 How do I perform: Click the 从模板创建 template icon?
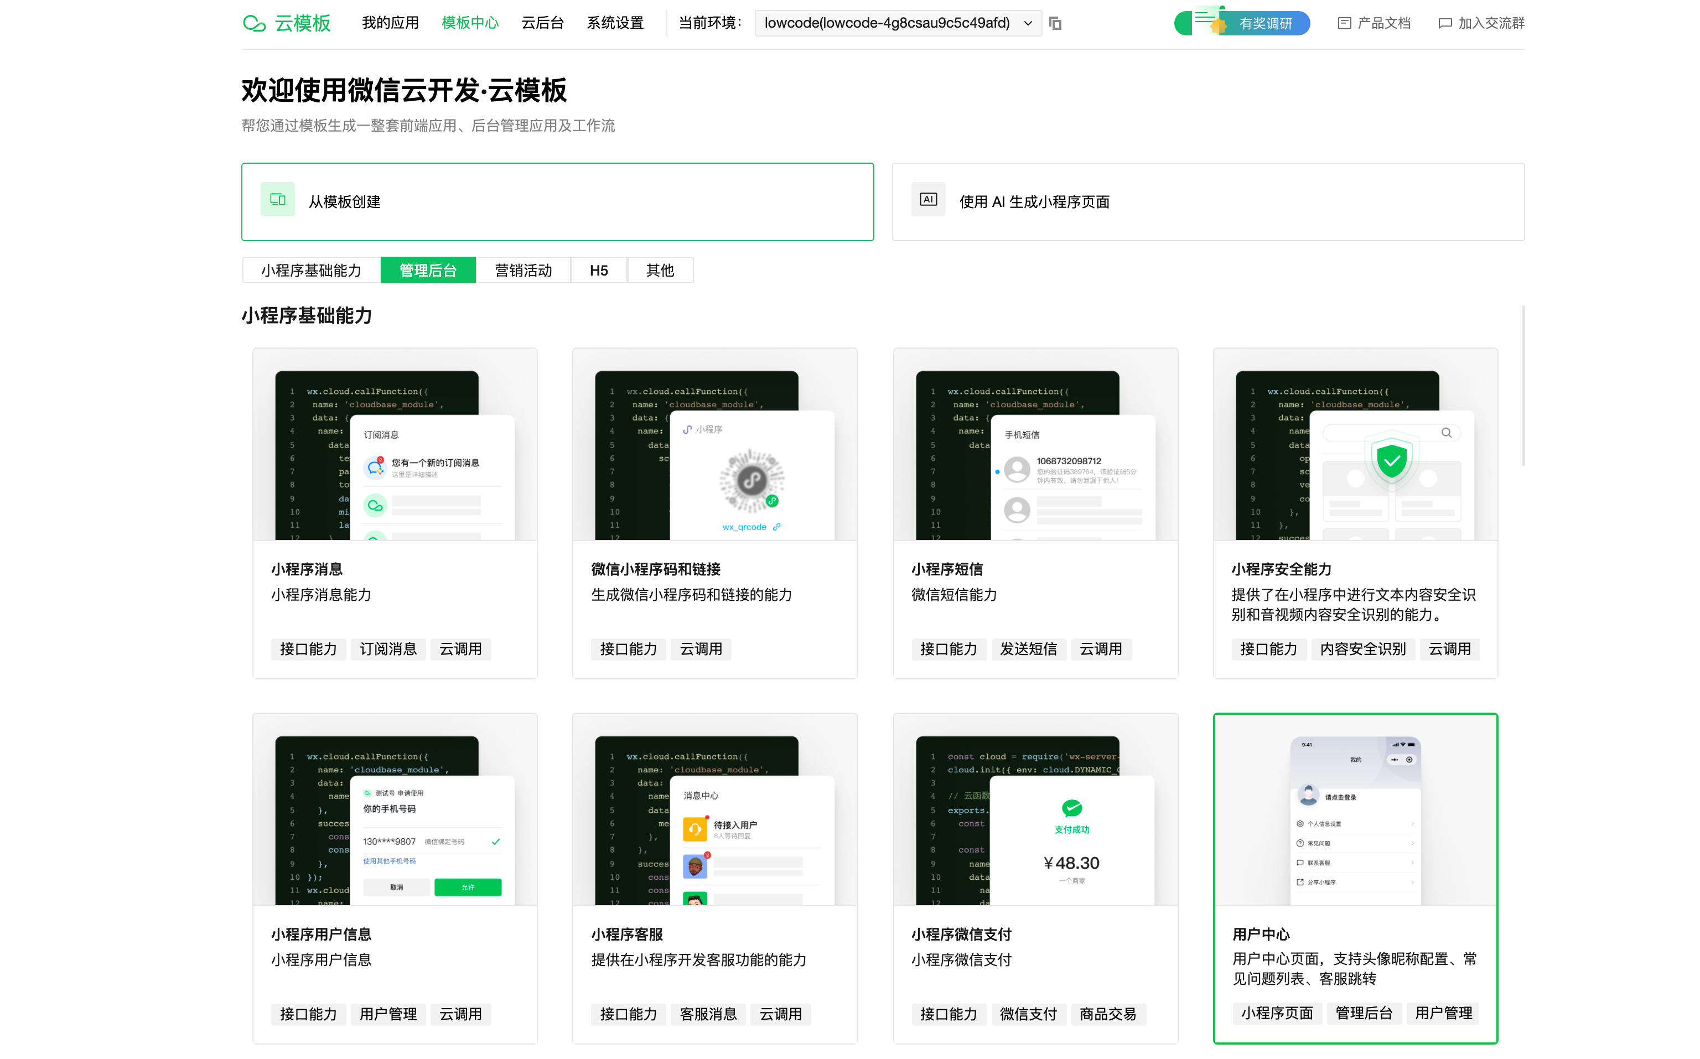click(277, 200)
